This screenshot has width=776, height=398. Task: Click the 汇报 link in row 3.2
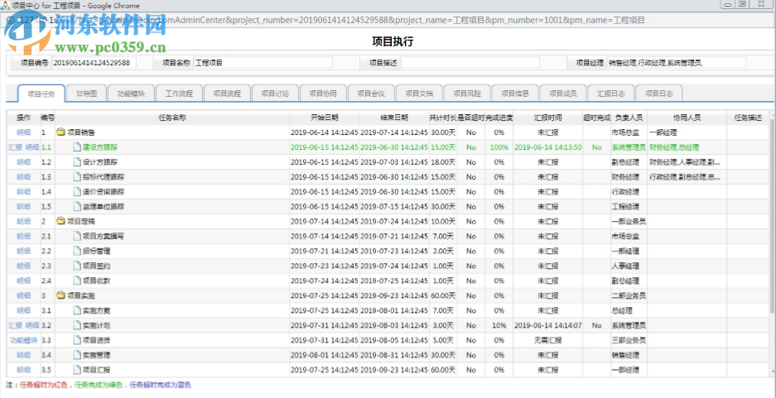16,325
